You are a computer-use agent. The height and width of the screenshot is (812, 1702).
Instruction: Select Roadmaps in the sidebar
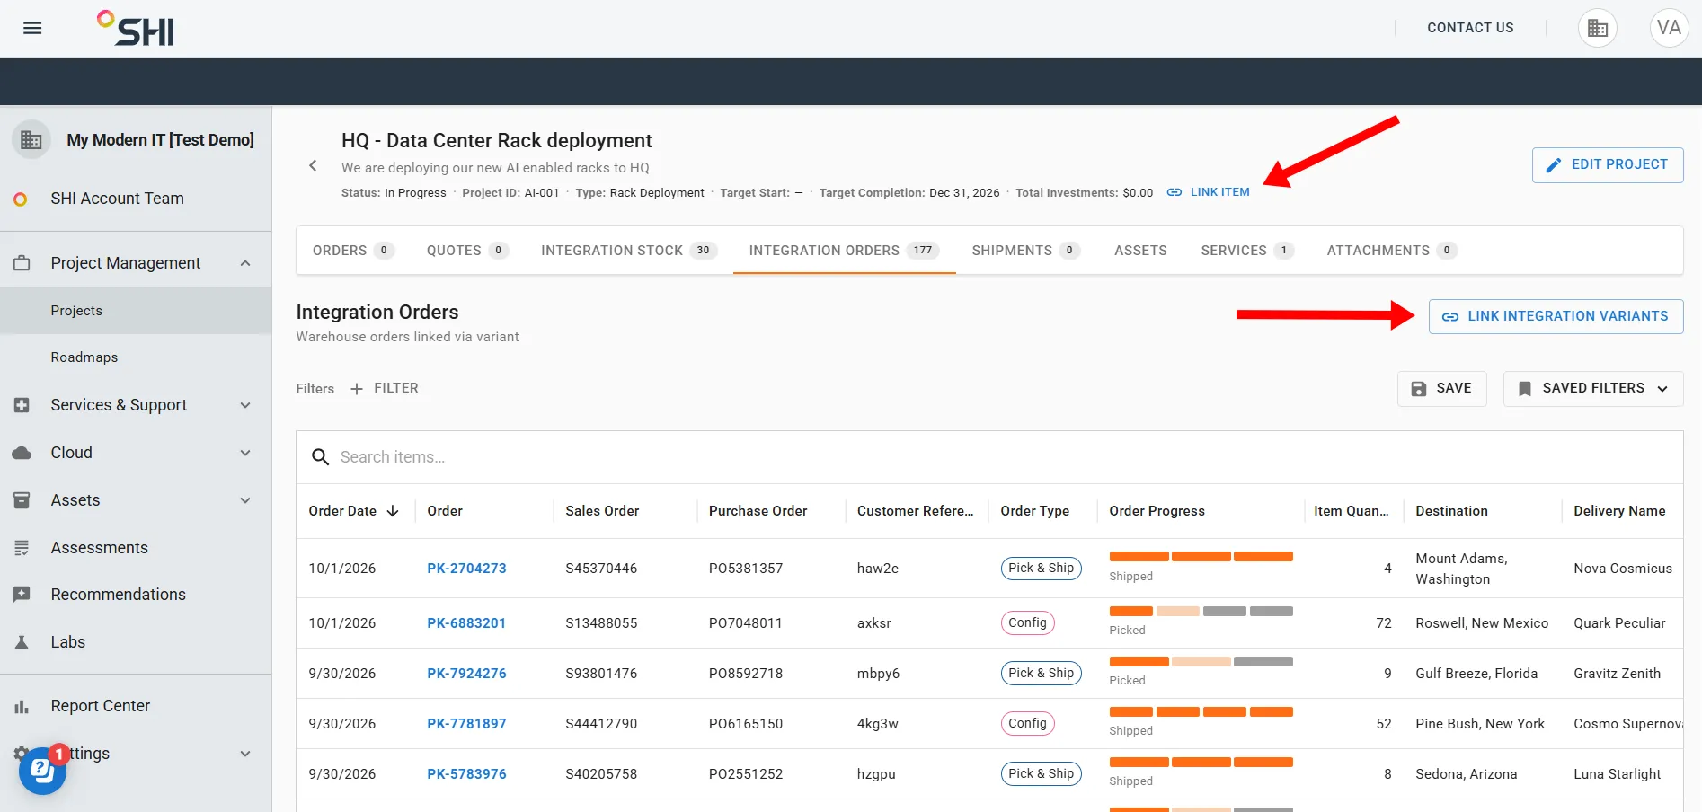(x=136, y=357)
